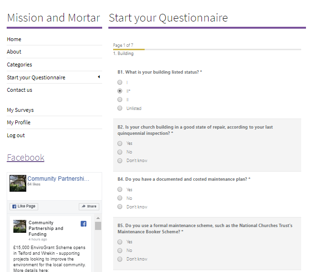Open the About page link
Screen dimensions: 316x272
tap(14, 52)
